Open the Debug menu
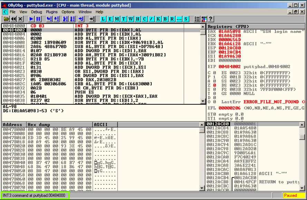Screen dimensions: 307x200 click(x=37, y=12)
